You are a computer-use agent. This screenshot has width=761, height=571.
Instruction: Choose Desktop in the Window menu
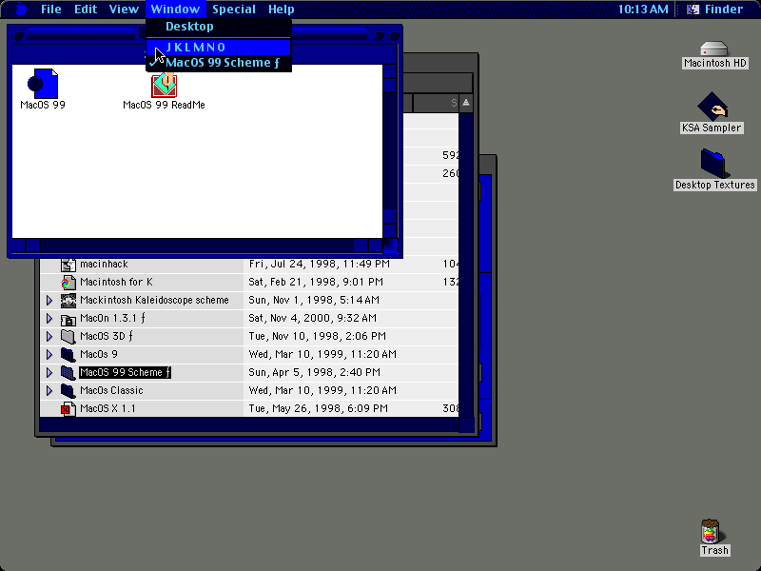[219, 27]
